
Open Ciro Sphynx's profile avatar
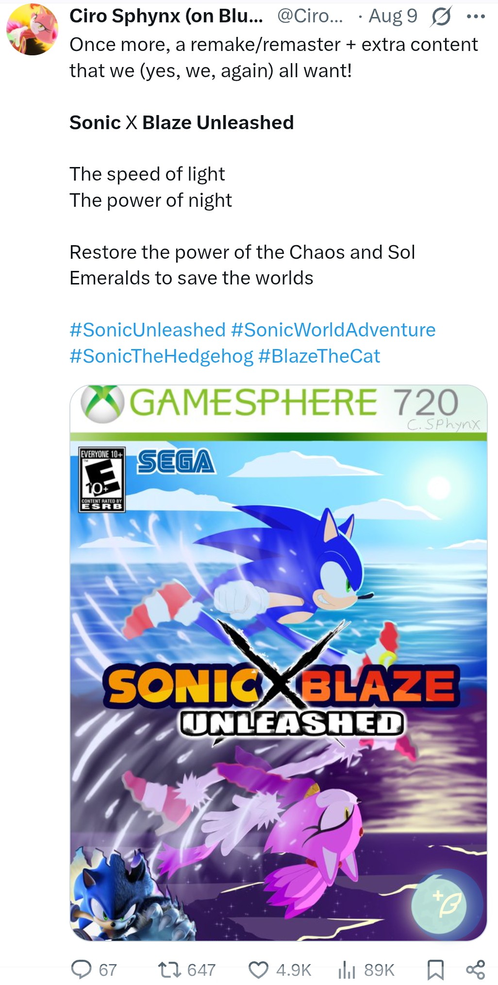coord(32,29)
